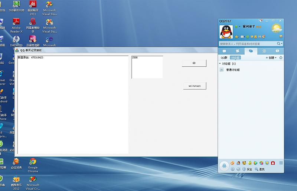This screenshot has width=297, height=191.
Task: Toggle the QQ sound speaker icon
Action: point(238,169)
